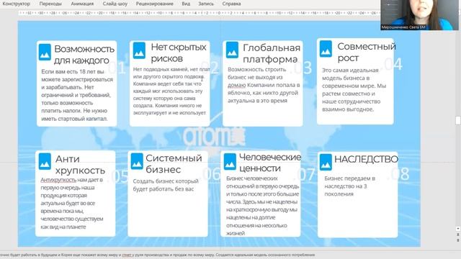
Task: Click scrollbar down arrow at right edge
Action: point(458,229)
